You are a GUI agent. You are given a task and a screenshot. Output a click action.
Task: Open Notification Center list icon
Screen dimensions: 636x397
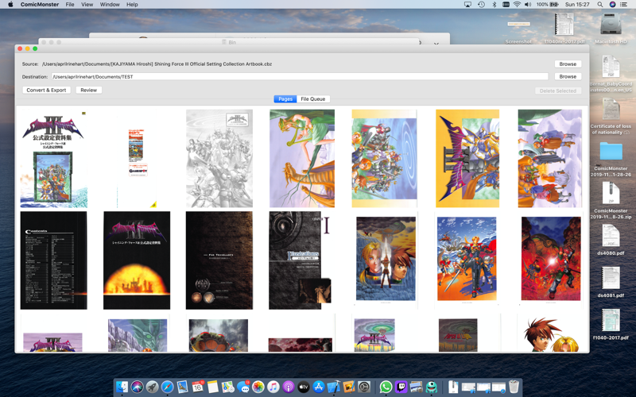624,5
